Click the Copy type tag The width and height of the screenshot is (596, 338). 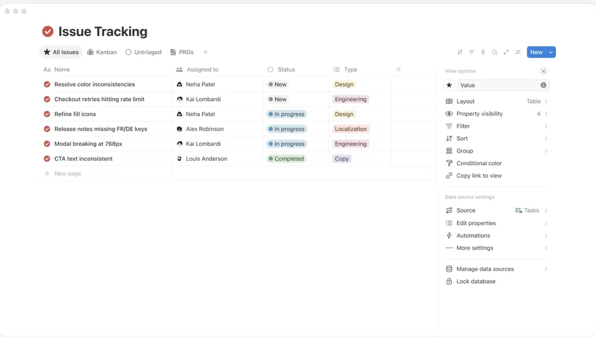pyautogui.click(x=342, y=158)
